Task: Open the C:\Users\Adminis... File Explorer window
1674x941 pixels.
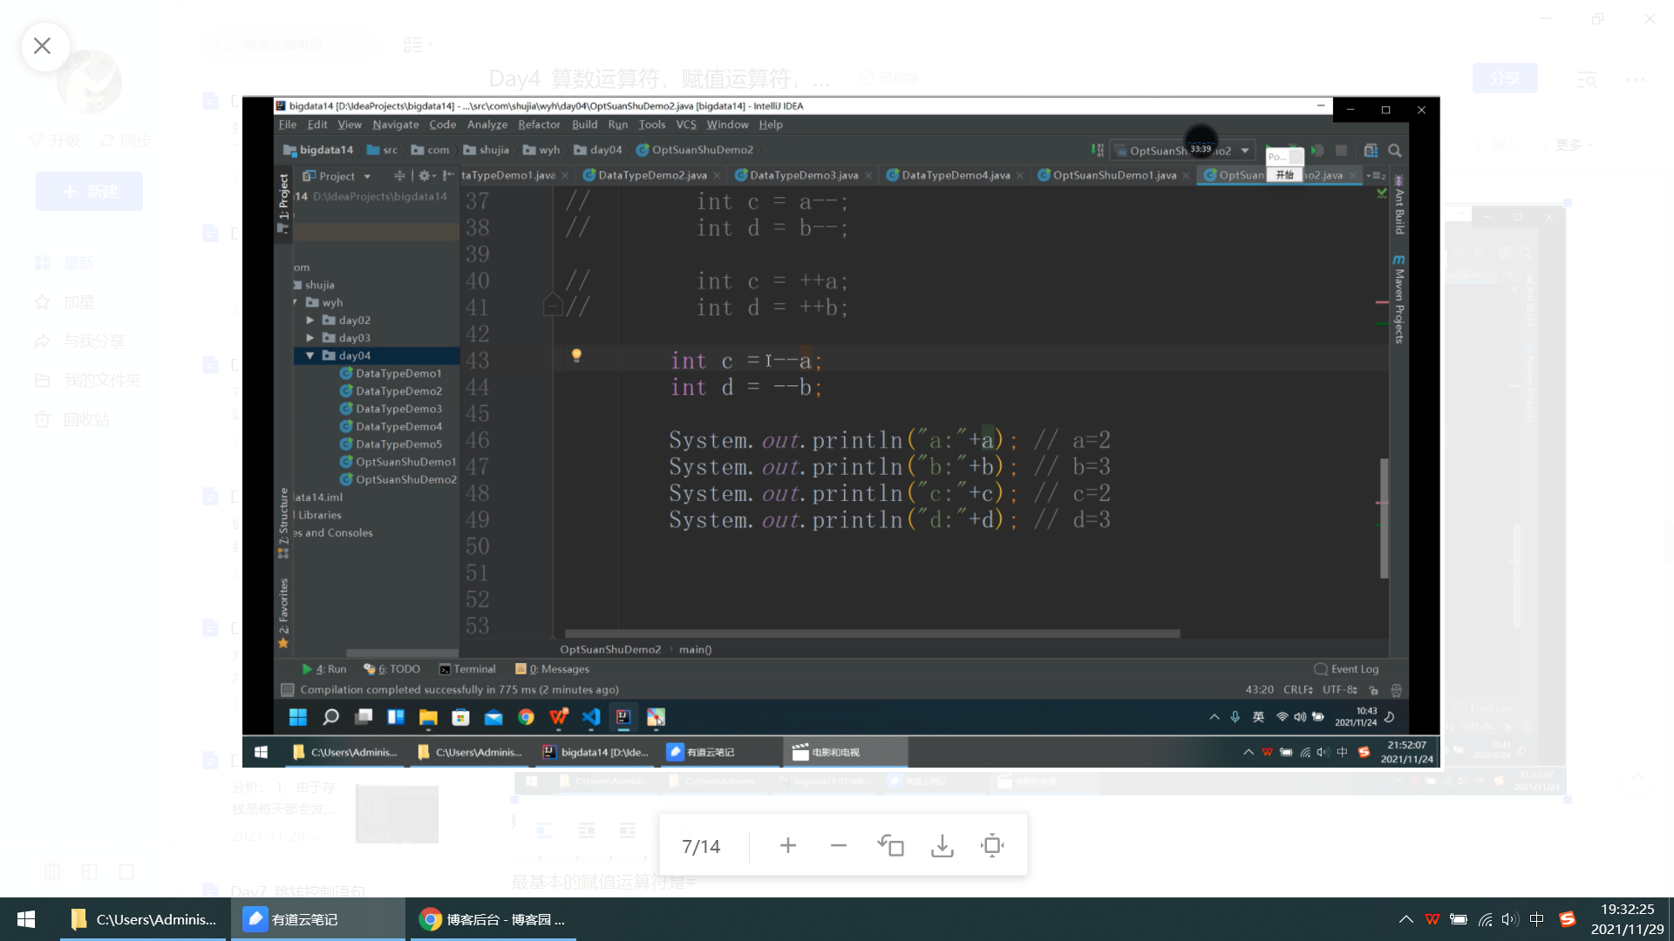Action: (144, 919)
